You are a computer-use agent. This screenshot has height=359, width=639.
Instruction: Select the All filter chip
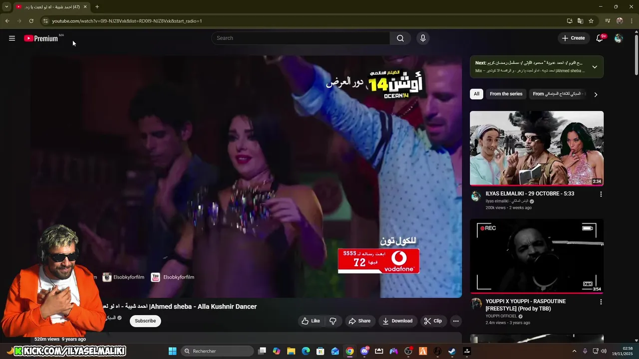click(x=476, y=94)
